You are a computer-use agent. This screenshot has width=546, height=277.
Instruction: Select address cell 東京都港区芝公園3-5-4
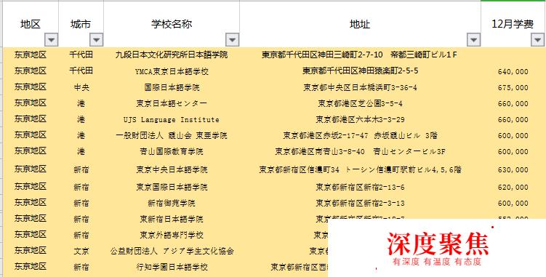(x=360, y=103)
